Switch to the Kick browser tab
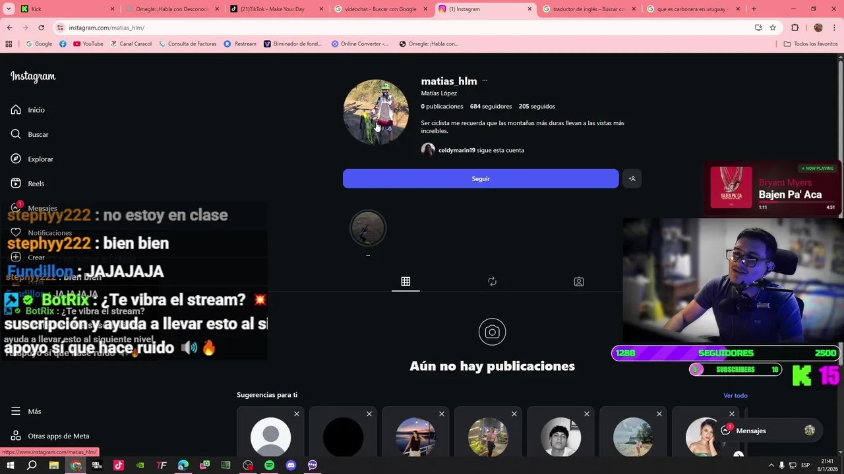 click(x=67, y=9)
